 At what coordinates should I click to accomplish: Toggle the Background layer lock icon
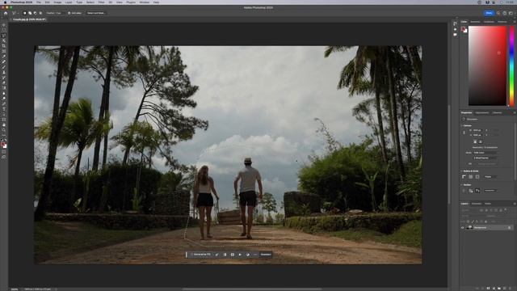click(510, 228)
